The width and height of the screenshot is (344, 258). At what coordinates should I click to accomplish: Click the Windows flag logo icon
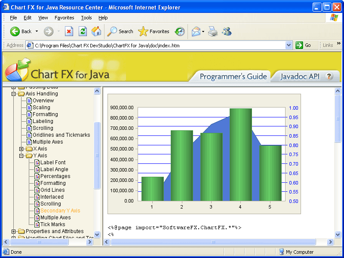pyautogui.click(x=334, y=18)
